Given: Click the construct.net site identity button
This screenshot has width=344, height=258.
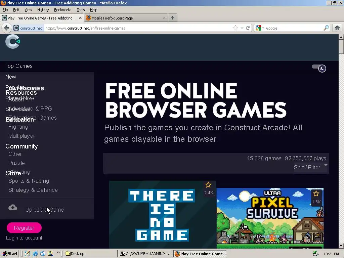Looking at the screenshot, I should (x=28, y=28).
